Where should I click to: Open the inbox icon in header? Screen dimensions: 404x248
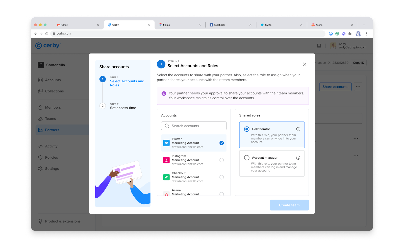coord(319,46)
